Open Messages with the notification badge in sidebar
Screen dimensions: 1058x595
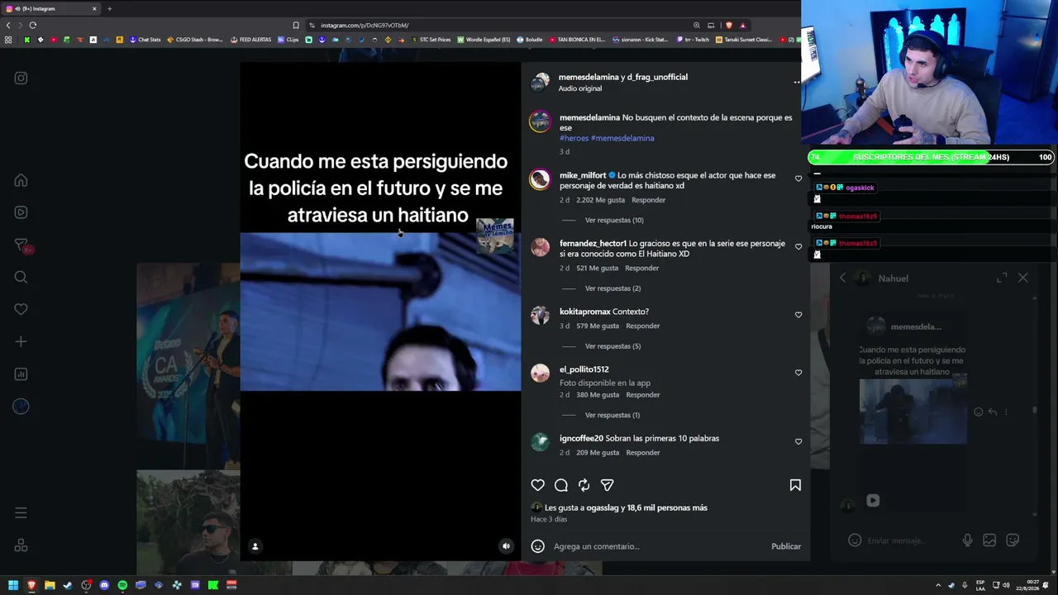[22, 245]
